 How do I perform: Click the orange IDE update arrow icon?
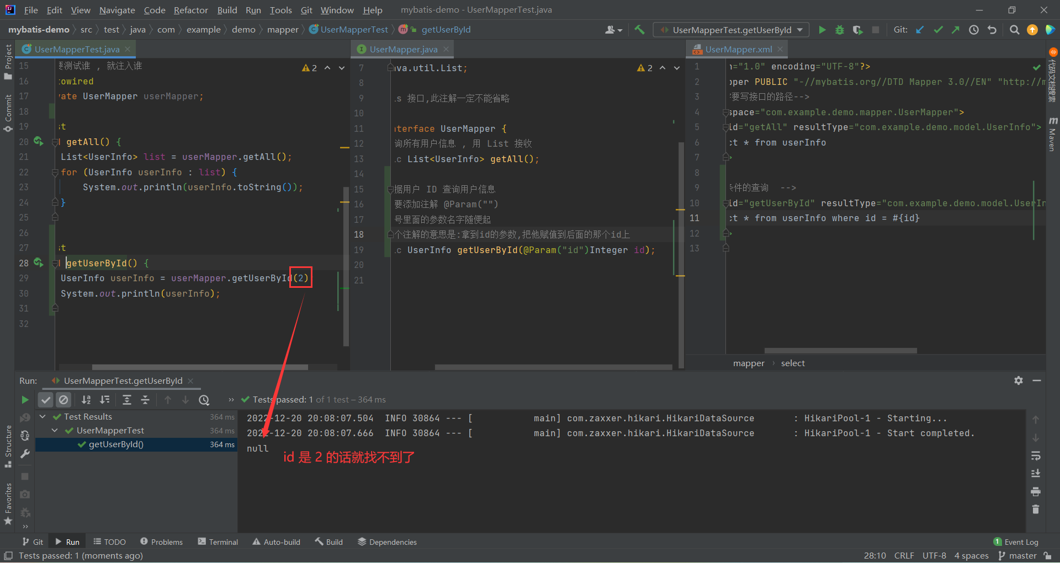point(1032,30)
